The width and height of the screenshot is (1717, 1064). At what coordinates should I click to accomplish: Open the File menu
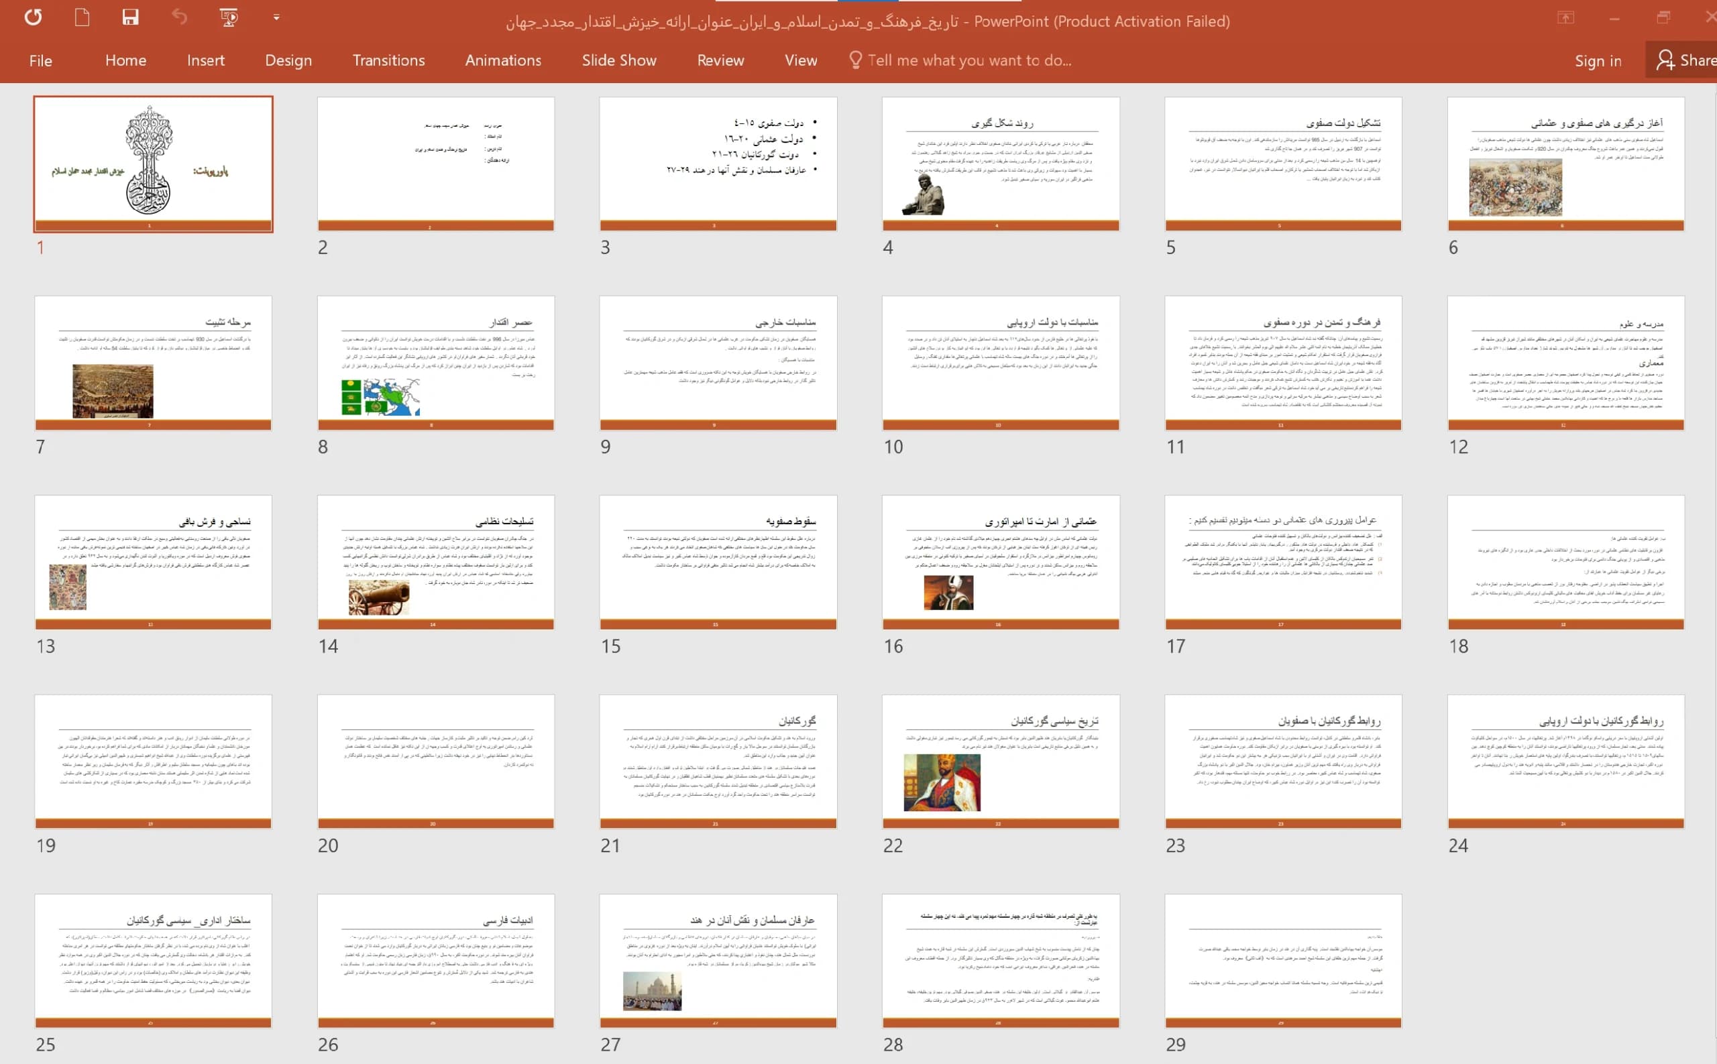click(x=41, y=60)
